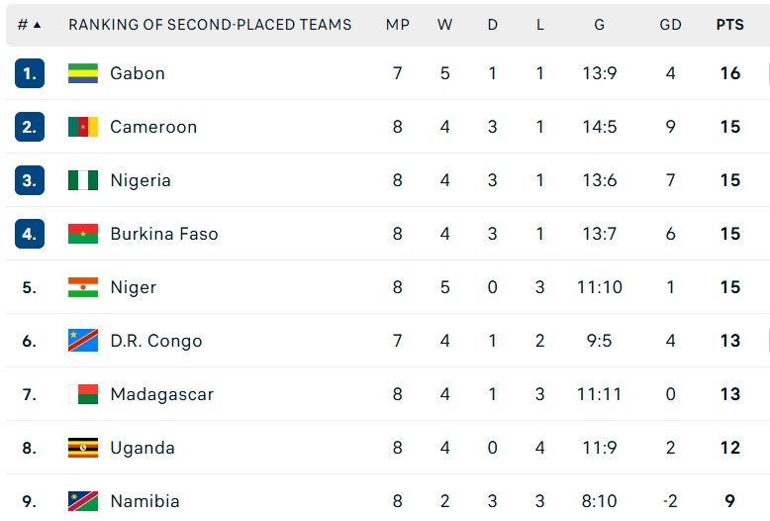Click the Uganda flag icon
770x521 pixels.
[83, 448]
